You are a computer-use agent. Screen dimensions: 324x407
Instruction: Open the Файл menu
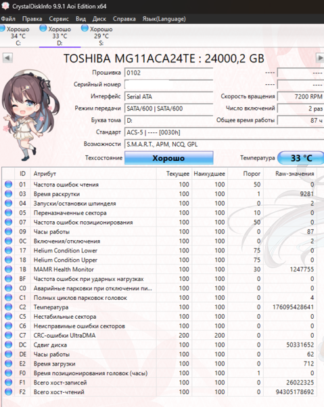8,19
